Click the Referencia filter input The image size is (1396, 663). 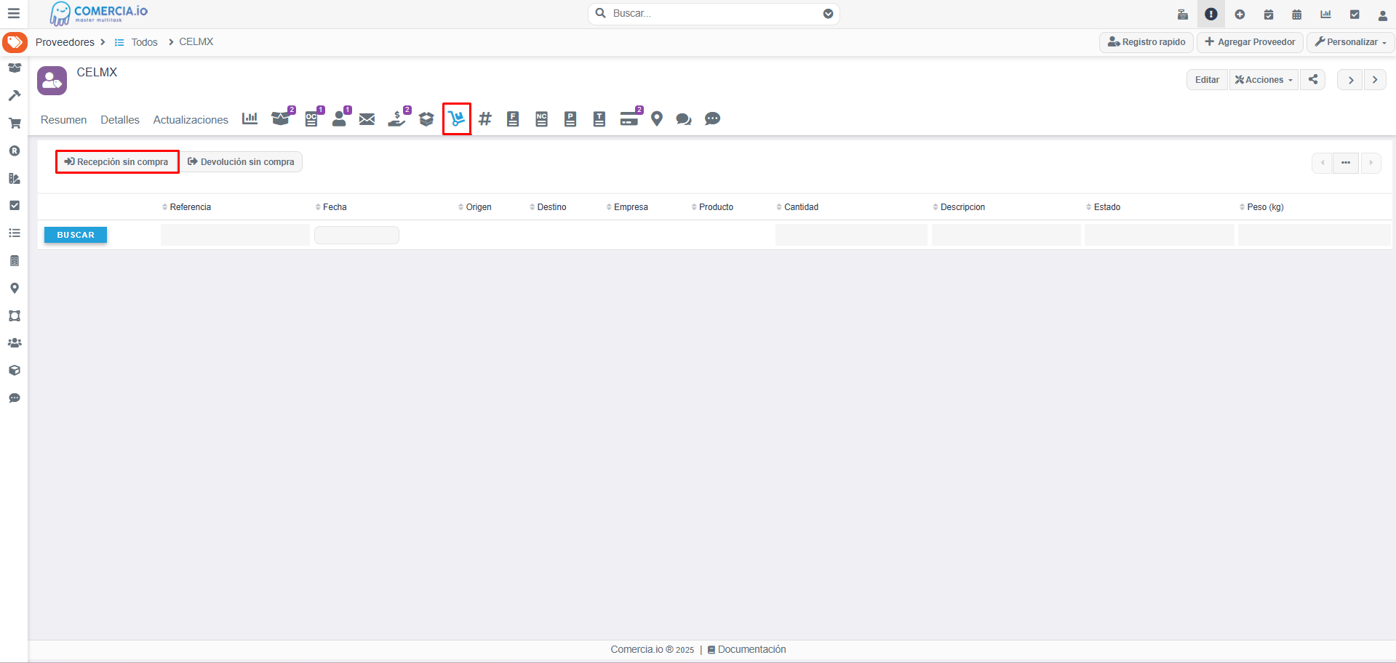(235, 235)
